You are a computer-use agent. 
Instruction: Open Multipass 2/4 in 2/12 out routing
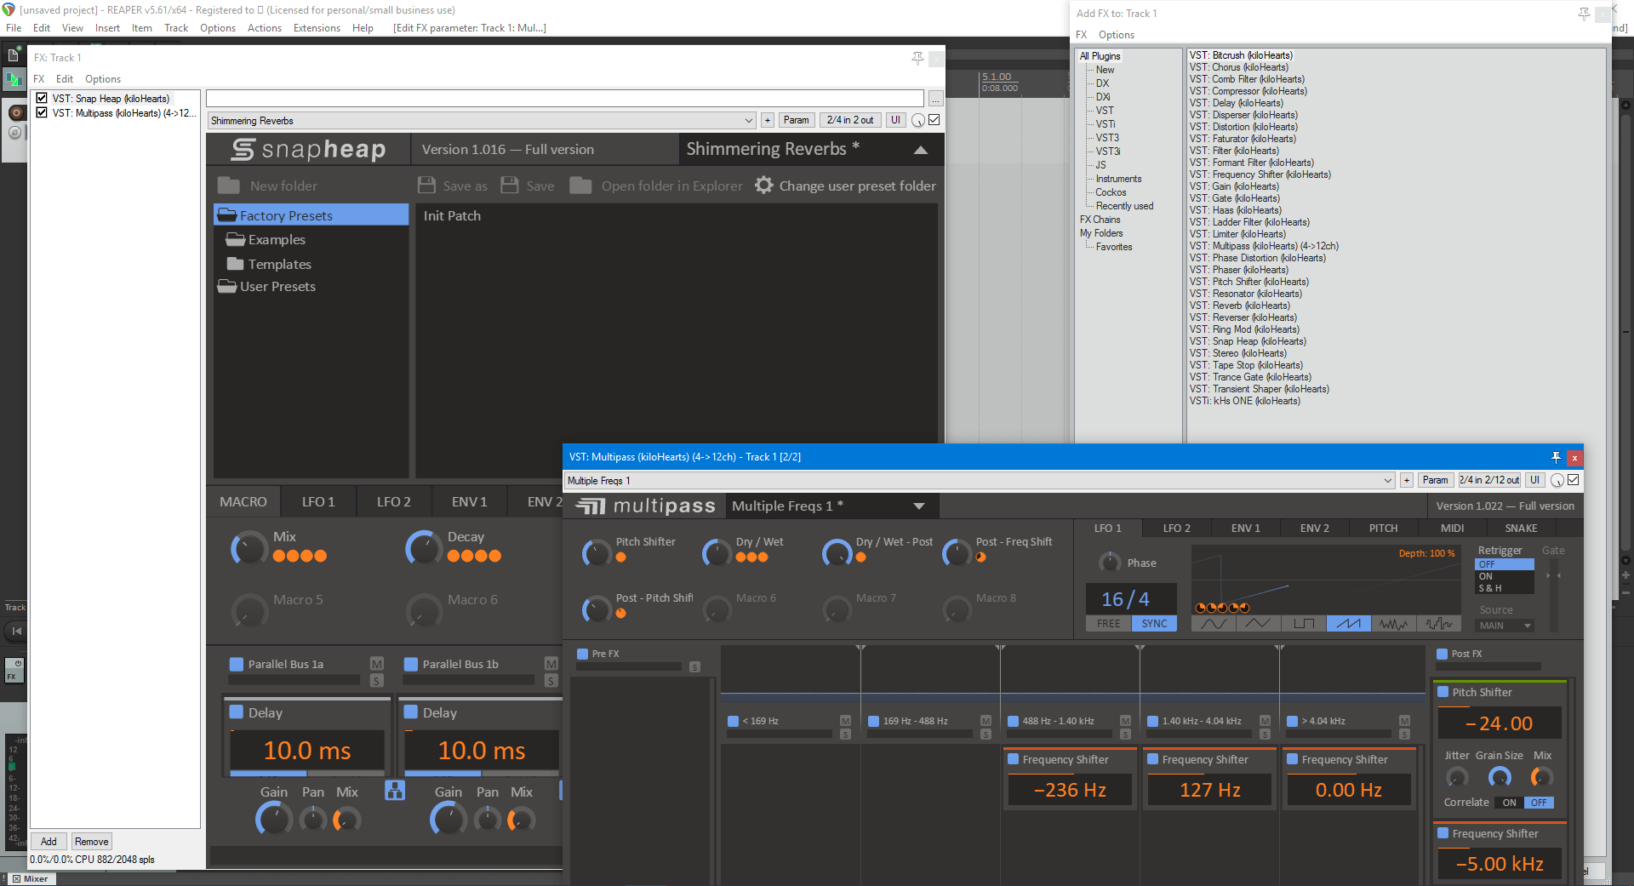tap(1489, 480)
